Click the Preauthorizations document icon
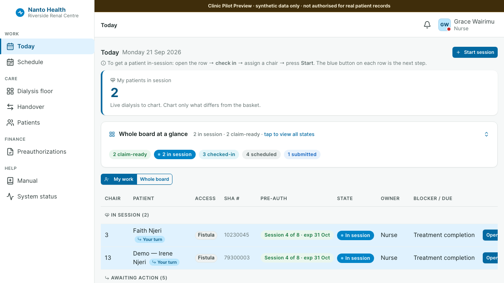Viewport: 504px width, 283px height. (10, 152)
